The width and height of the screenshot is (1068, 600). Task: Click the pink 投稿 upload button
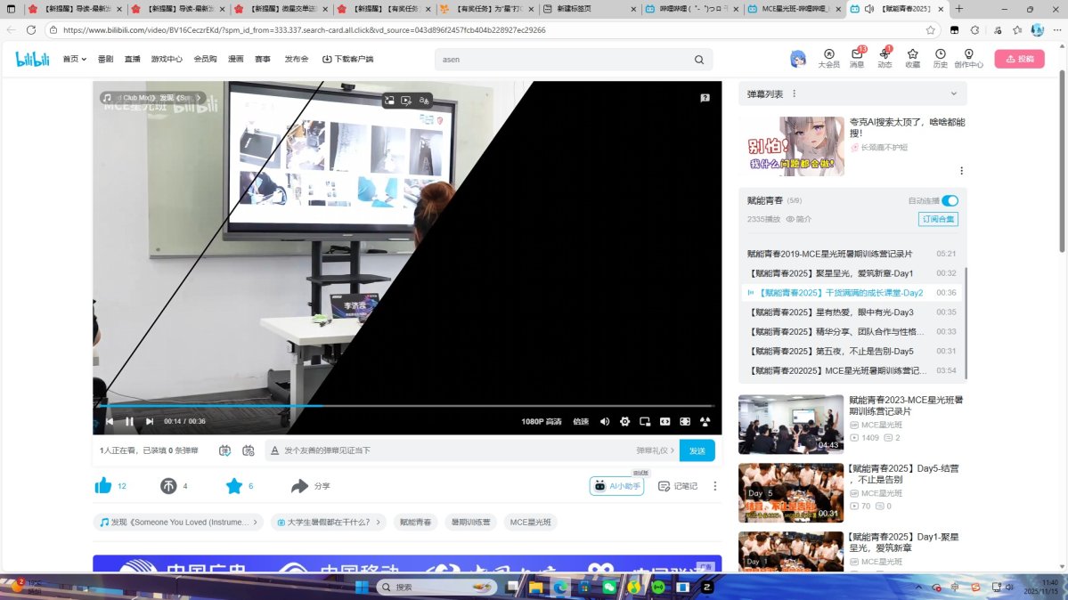(1019, 60)
